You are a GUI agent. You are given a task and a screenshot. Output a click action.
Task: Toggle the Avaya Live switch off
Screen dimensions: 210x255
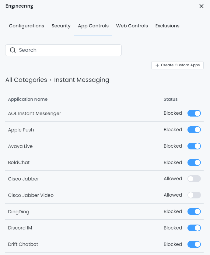point(194,146)
